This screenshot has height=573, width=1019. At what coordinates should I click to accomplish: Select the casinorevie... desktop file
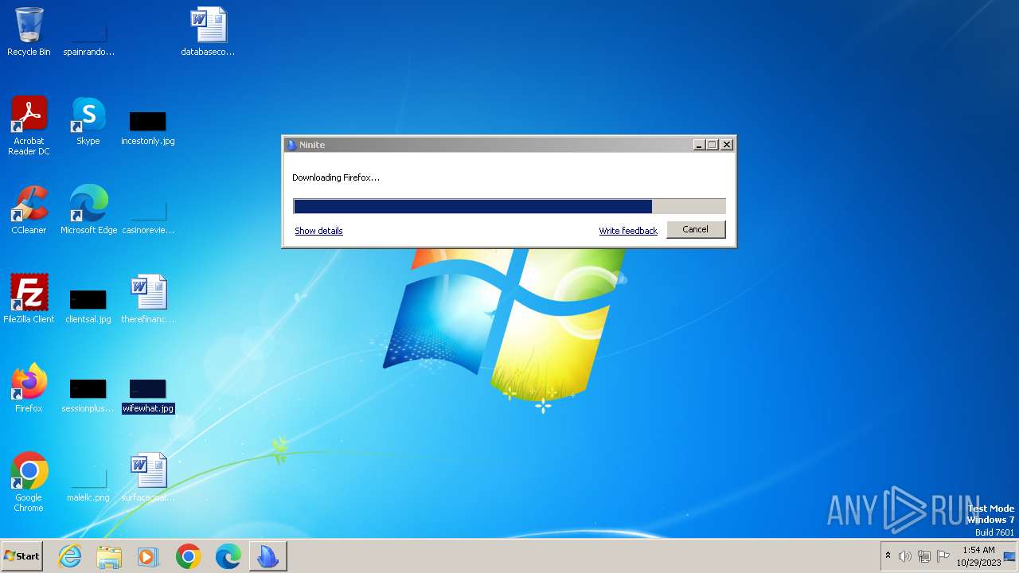148,216
